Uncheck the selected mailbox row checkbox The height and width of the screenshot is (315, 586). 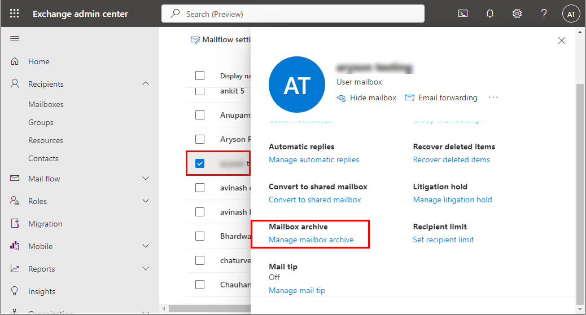[x=200, y=163]
